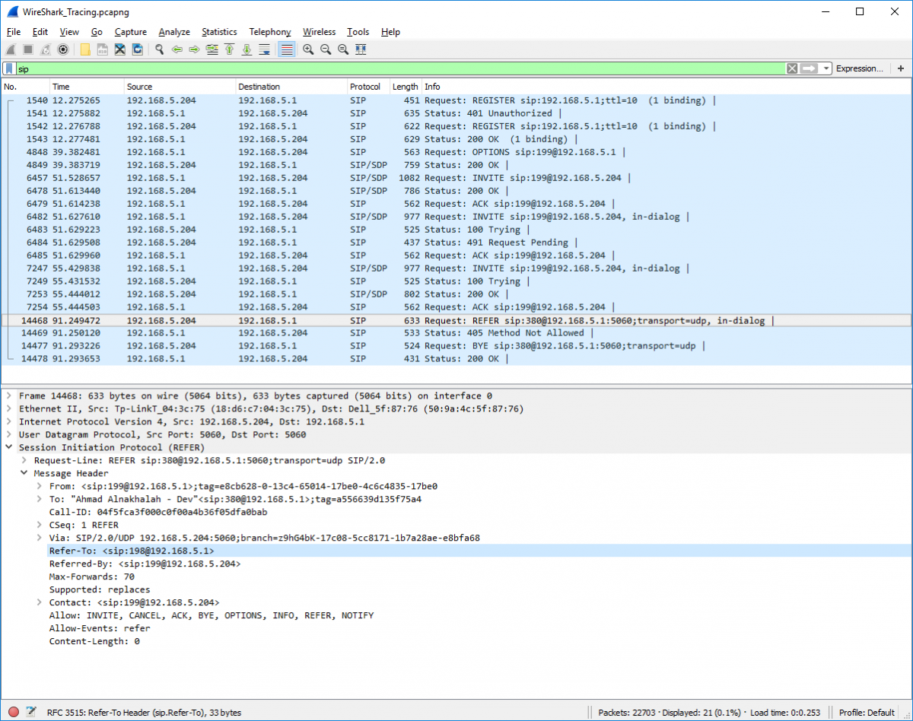The height and width of the screenshot is (721, 913).
Task: Collapse the Message Header tree
Action: [x=24, y=474]
